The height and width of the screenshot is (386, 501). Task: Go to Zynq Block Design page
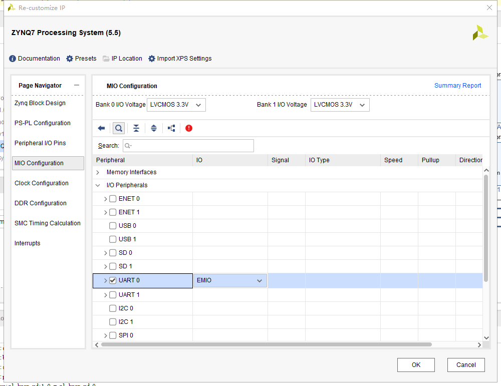40,103
